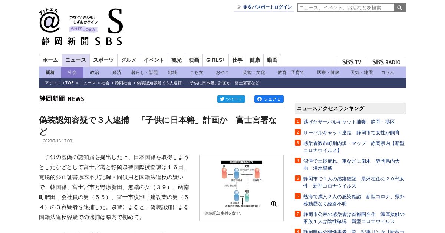Select 新着 in news submenu

tap(50, 72)
